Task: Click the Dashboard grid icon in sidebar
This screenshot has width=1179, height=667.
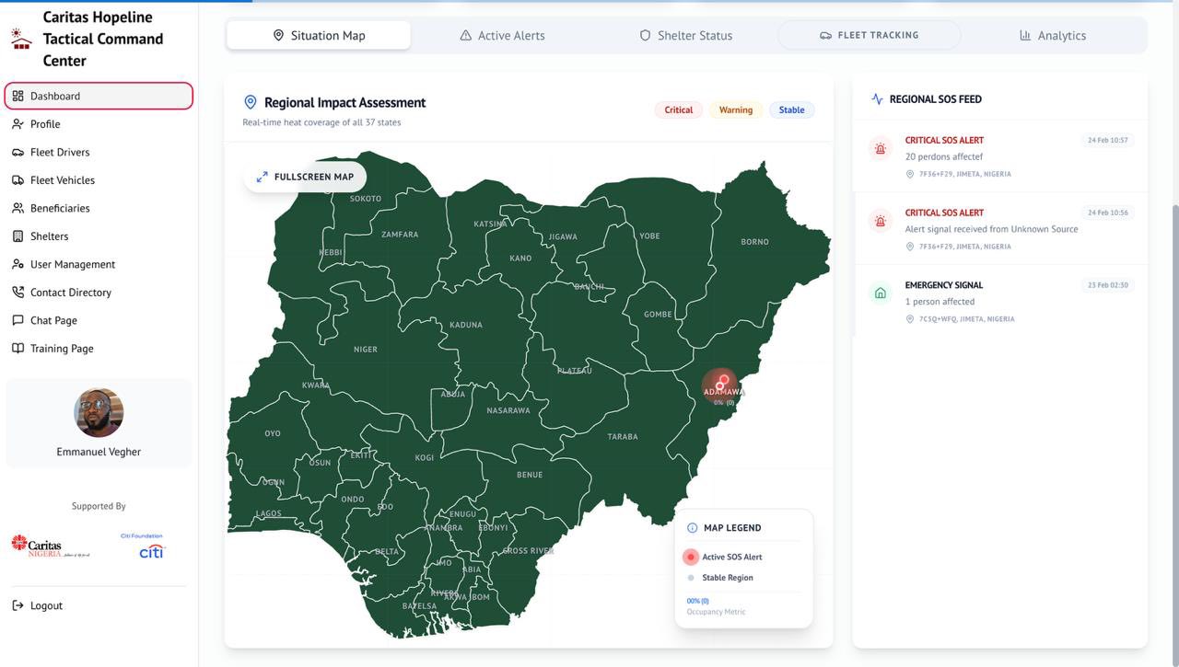Action: click(x=18, y=96)
